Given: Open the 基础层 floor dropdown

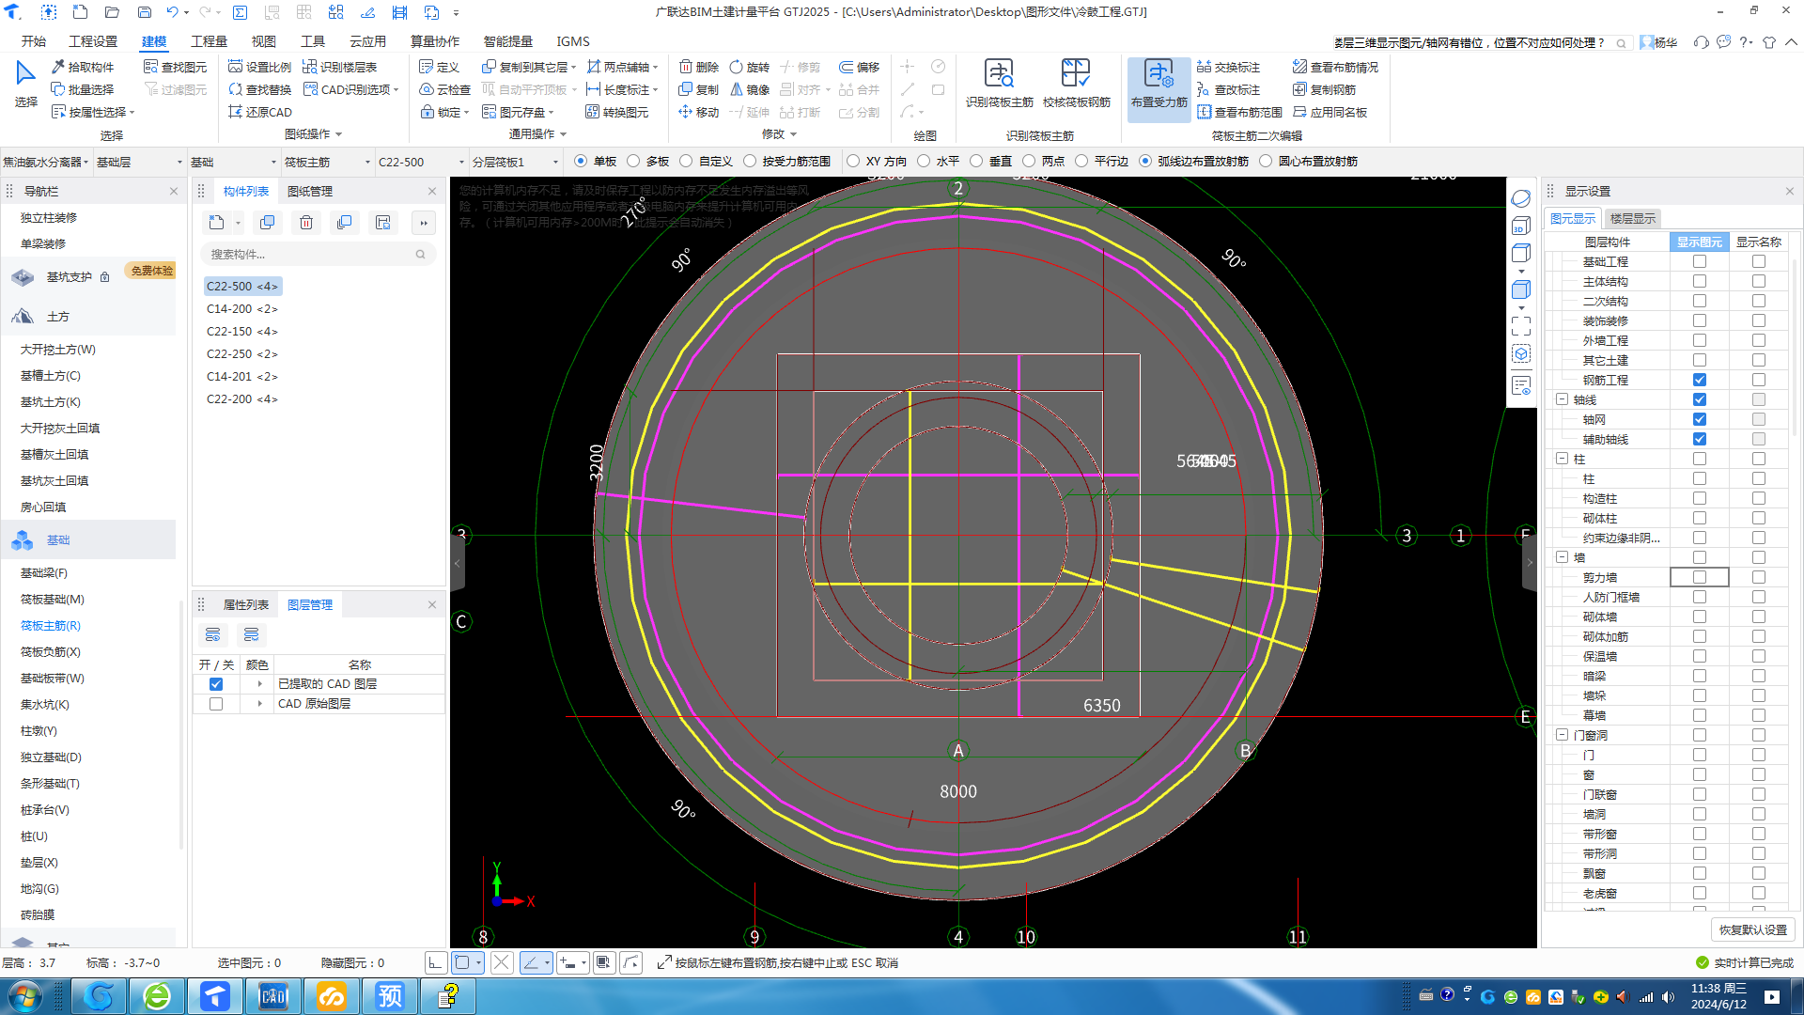Looking at the screenshot, I should click(139, 162).
